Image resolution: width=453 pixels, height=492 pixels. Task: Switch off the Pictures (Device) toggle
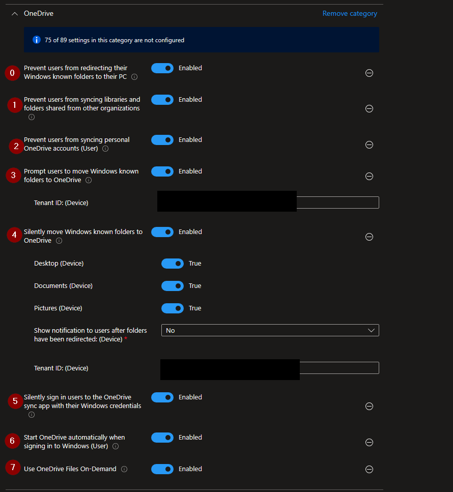point(173,308)
